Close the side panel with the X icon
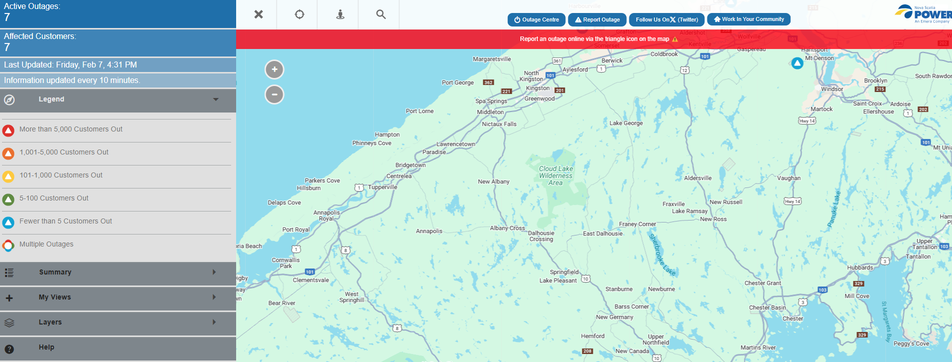The image size is (952, 362). pos(258,14)
